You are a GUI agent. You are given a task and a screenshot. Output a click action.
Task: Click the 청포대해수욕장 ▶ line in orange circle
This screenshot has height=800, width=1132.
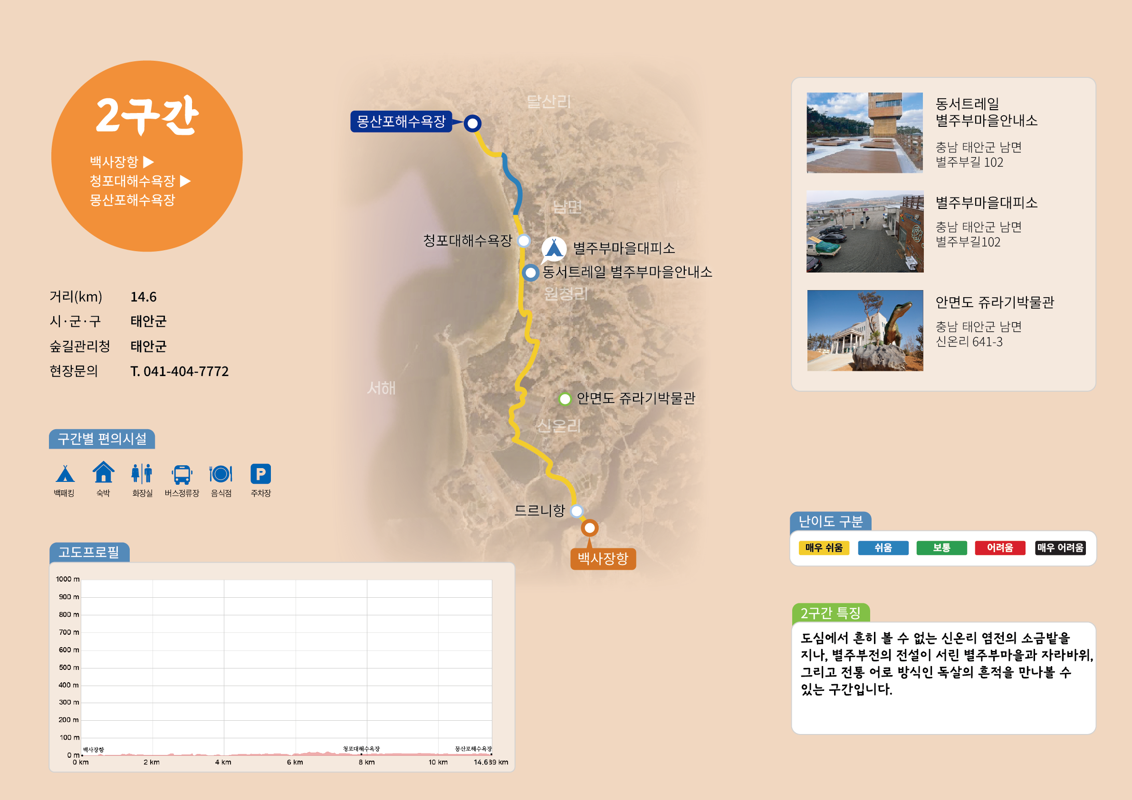point(140,181)
